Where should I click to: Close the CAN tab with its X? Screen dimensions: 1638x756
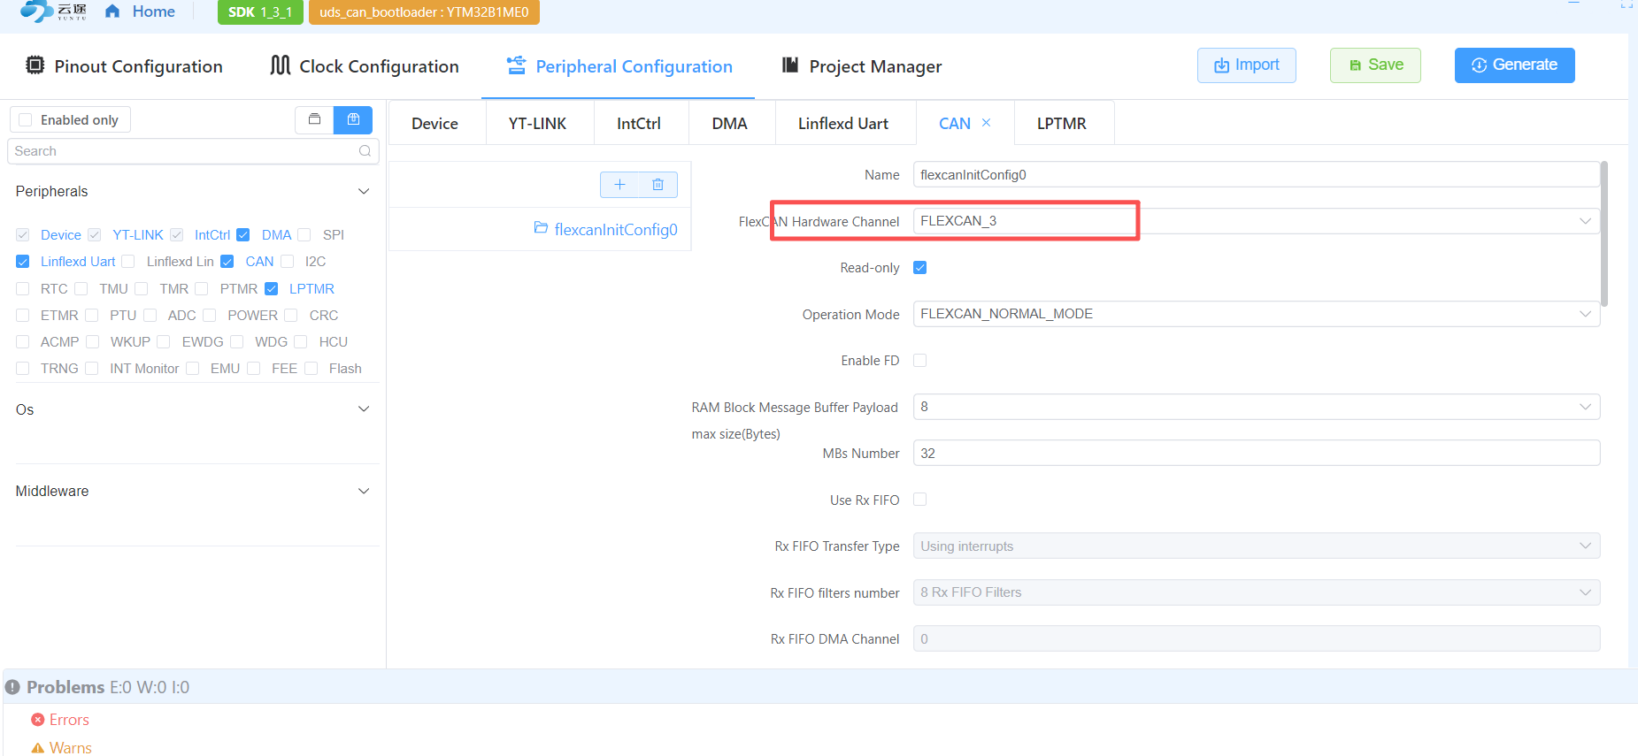pos(987,123)
